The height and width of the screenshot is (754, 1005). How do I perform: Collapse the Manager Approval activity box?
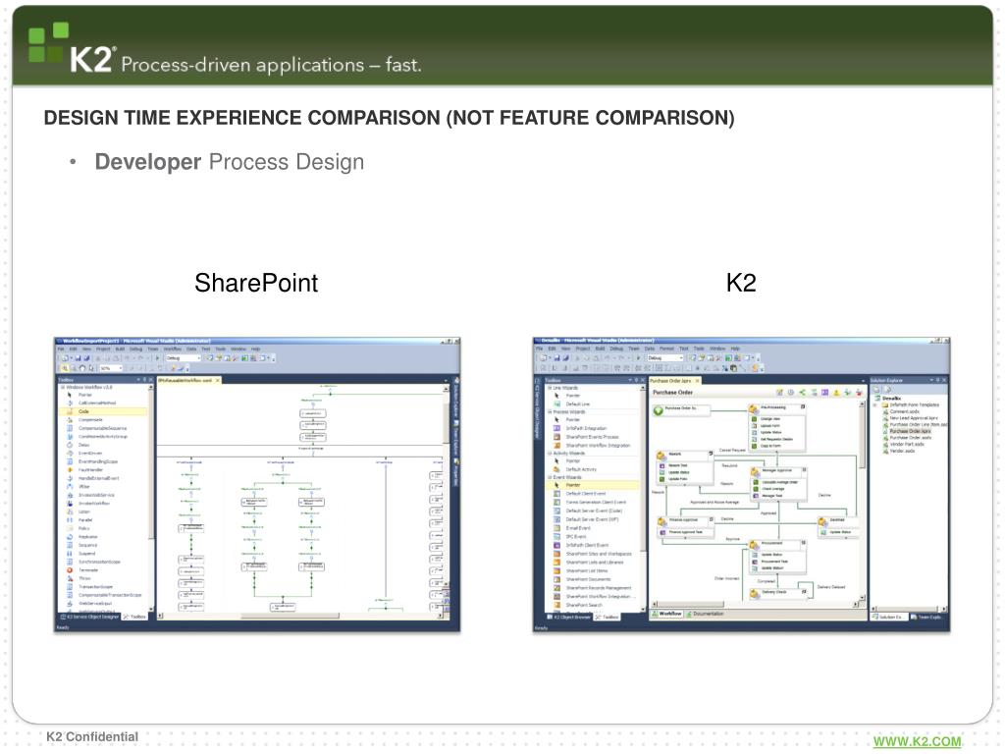point(804,470)
